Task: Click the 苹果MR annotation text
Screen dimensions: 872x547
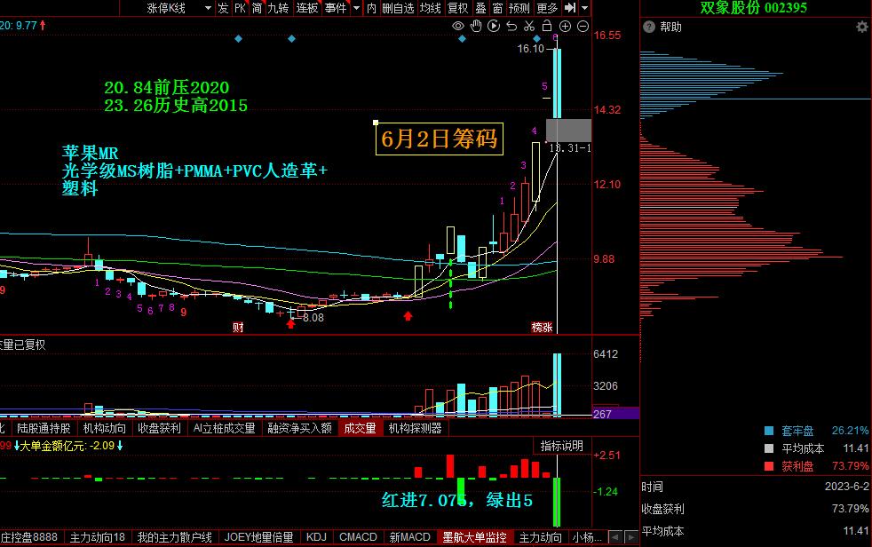Action: pyautogui.click(x=90, y=153)
